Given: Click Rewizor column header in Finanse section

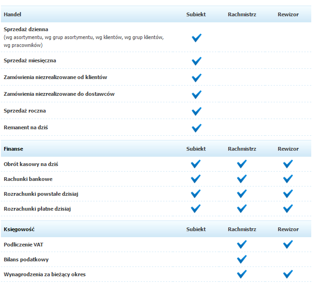Looking at the screenshot, I should pyautogui.click(x=288, y=149).
